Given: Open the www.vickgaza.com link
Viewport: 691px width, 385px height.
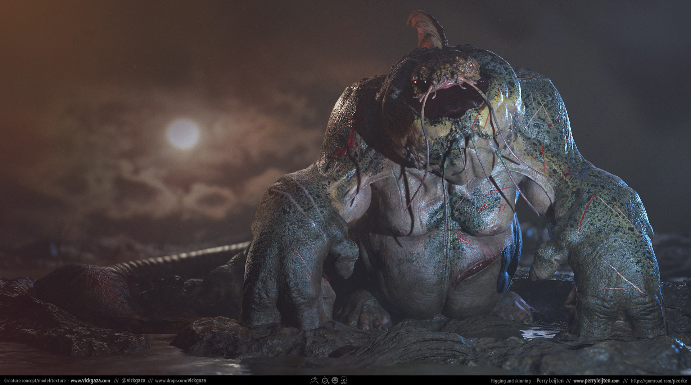Looking at the screenshot, I should click(x=90, y=380).
